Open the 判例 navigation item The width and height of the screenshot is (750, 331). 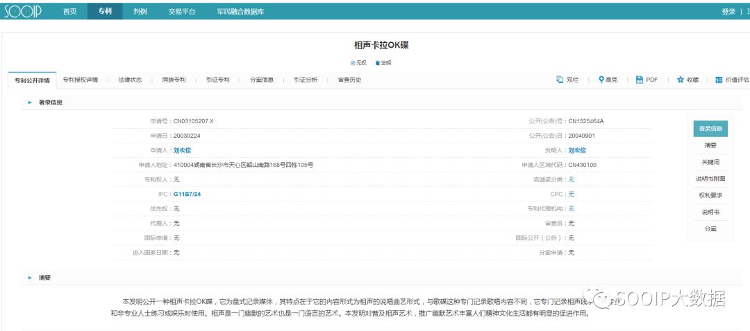[140, 12]
